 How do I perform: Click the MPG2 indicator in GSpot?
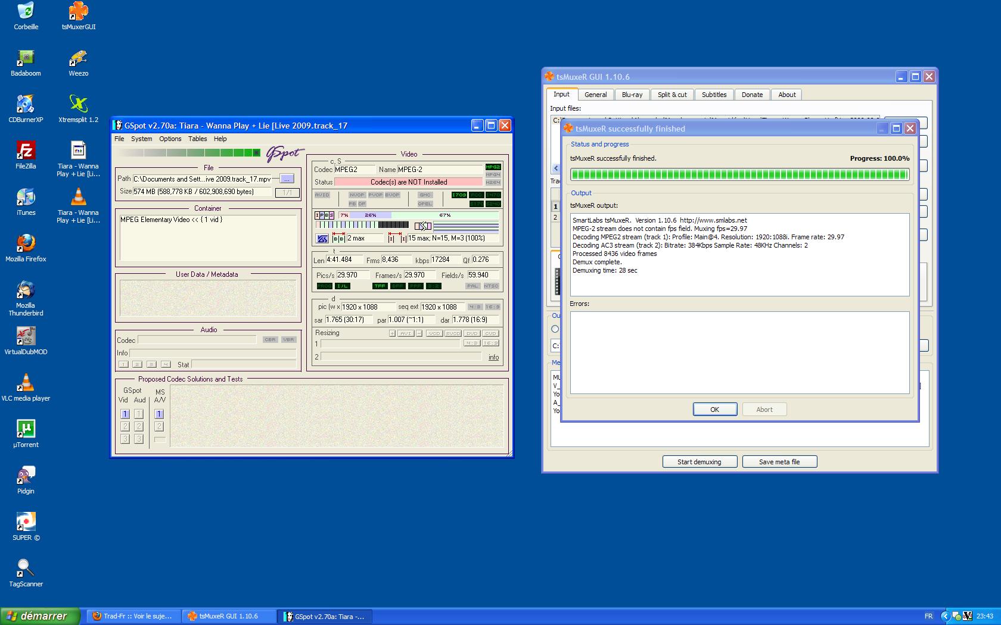pyautogui.click(x=493, y=167)
